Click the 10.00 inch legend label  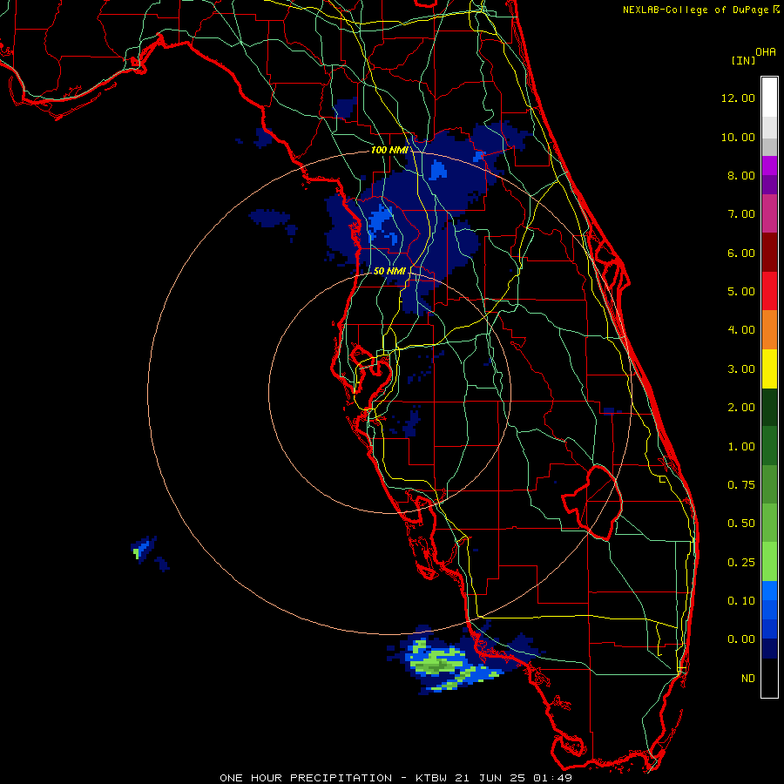(738, 137)
